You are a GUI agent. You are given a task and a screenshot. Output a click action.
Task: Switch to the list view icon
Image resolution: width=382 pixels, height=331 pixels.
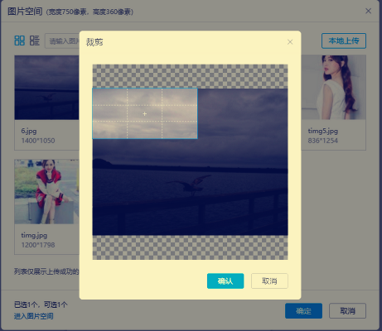(x=35, y=41)
